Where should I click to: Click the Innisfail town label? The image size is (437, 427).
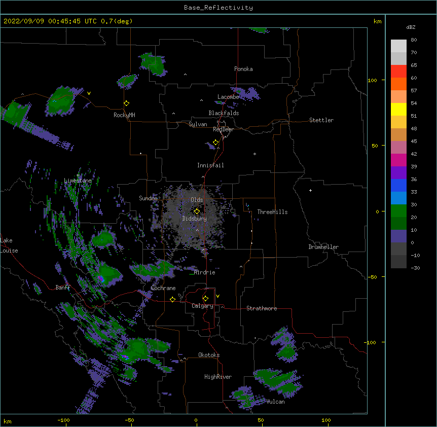(210, 165)
